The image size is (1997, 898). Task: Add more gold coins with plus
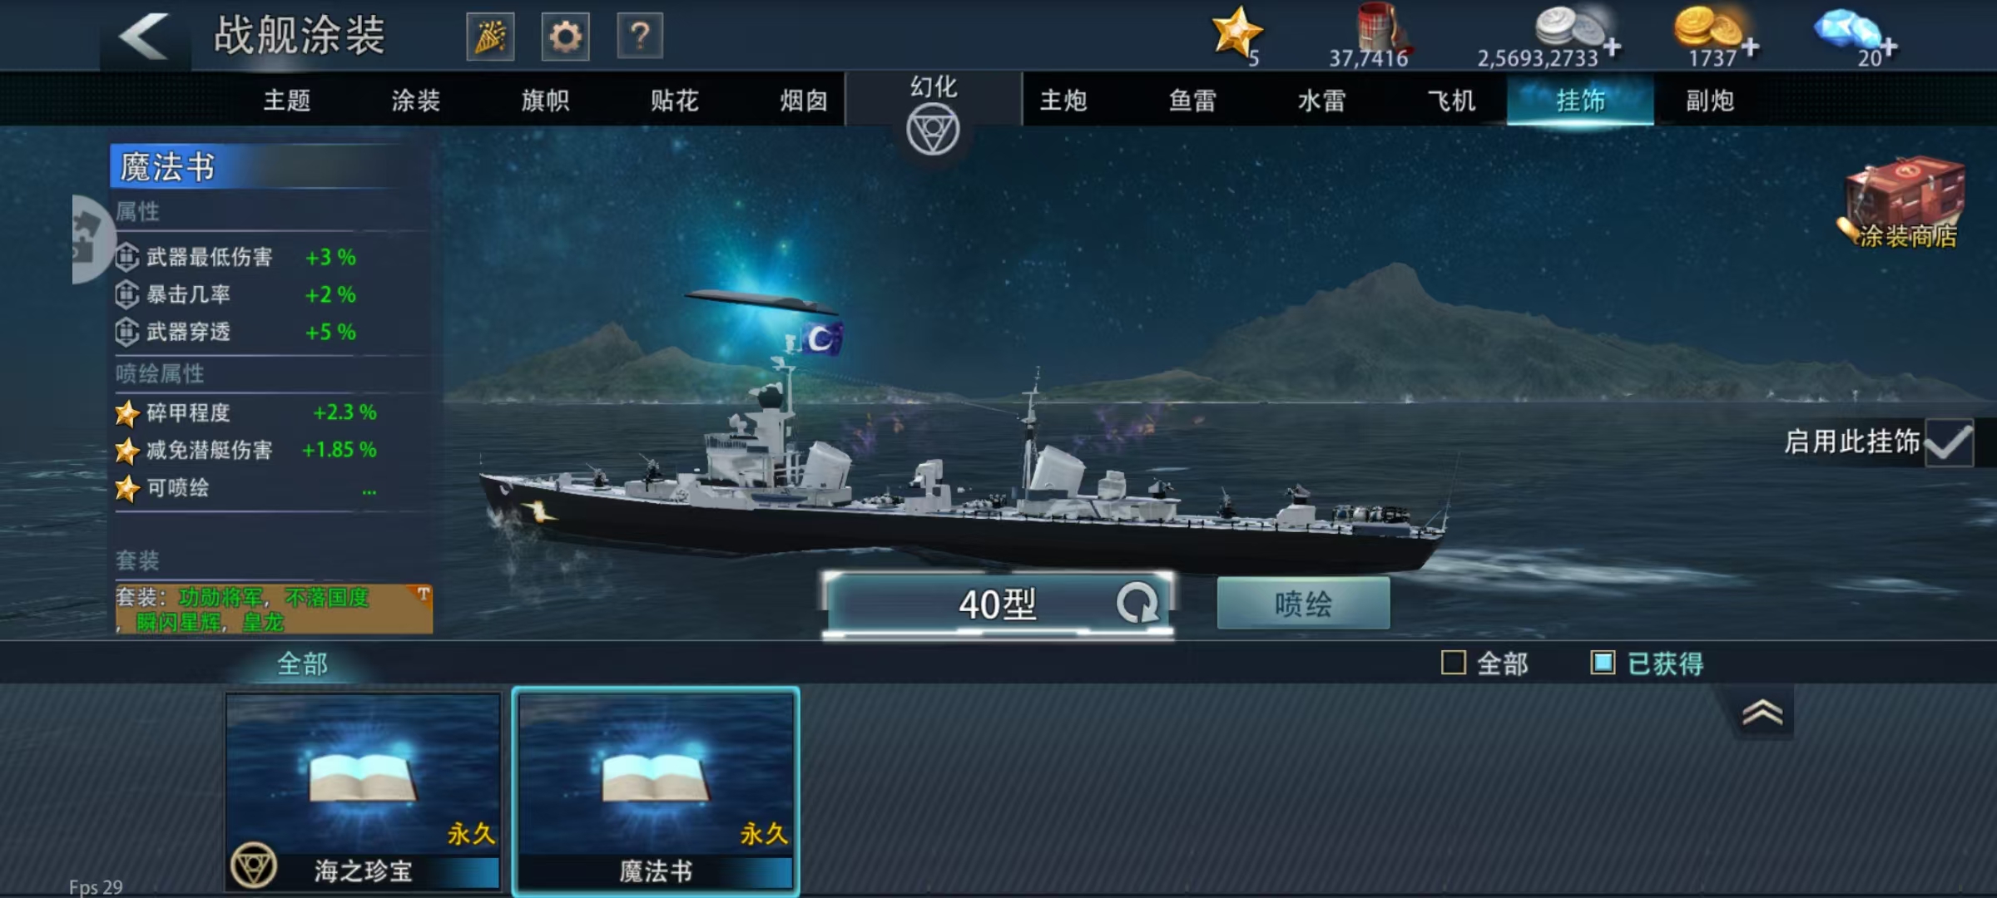(x=1750, y=47)
